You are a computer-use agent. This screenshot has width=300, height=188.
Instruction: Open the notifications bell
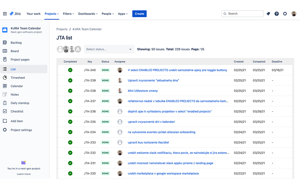(x=268, y=13)
